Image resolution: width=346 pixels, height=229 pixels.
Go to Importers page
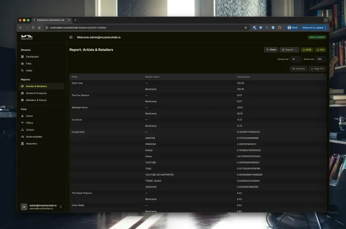click(32, 144)
